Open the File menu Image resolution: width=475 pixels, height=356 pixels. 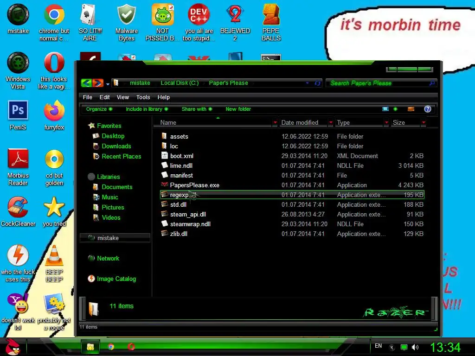point(88,97)
